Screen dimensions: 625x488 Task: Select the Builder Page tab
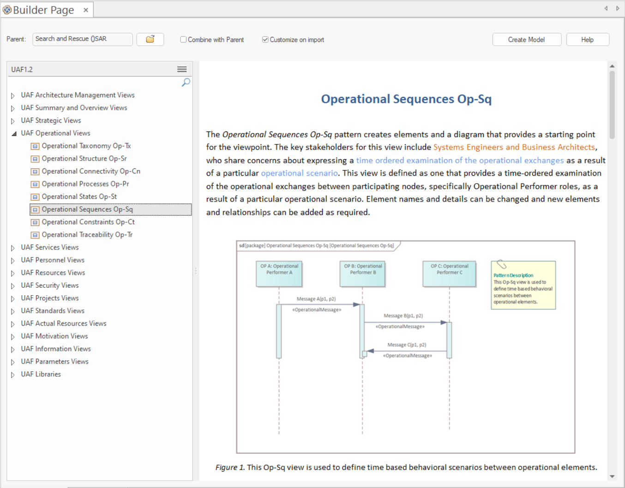pos(43,10)
